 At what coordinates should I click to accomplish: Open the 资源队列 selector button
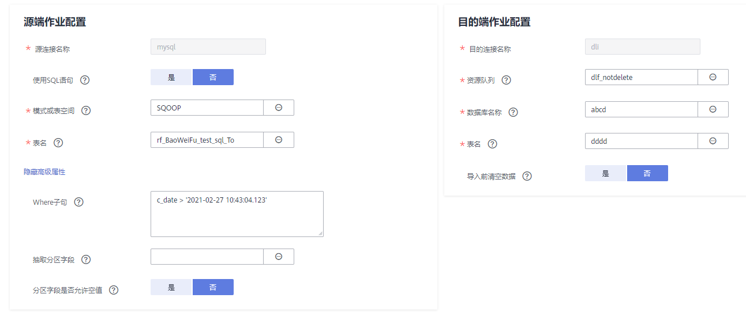[x=713, y=77]
